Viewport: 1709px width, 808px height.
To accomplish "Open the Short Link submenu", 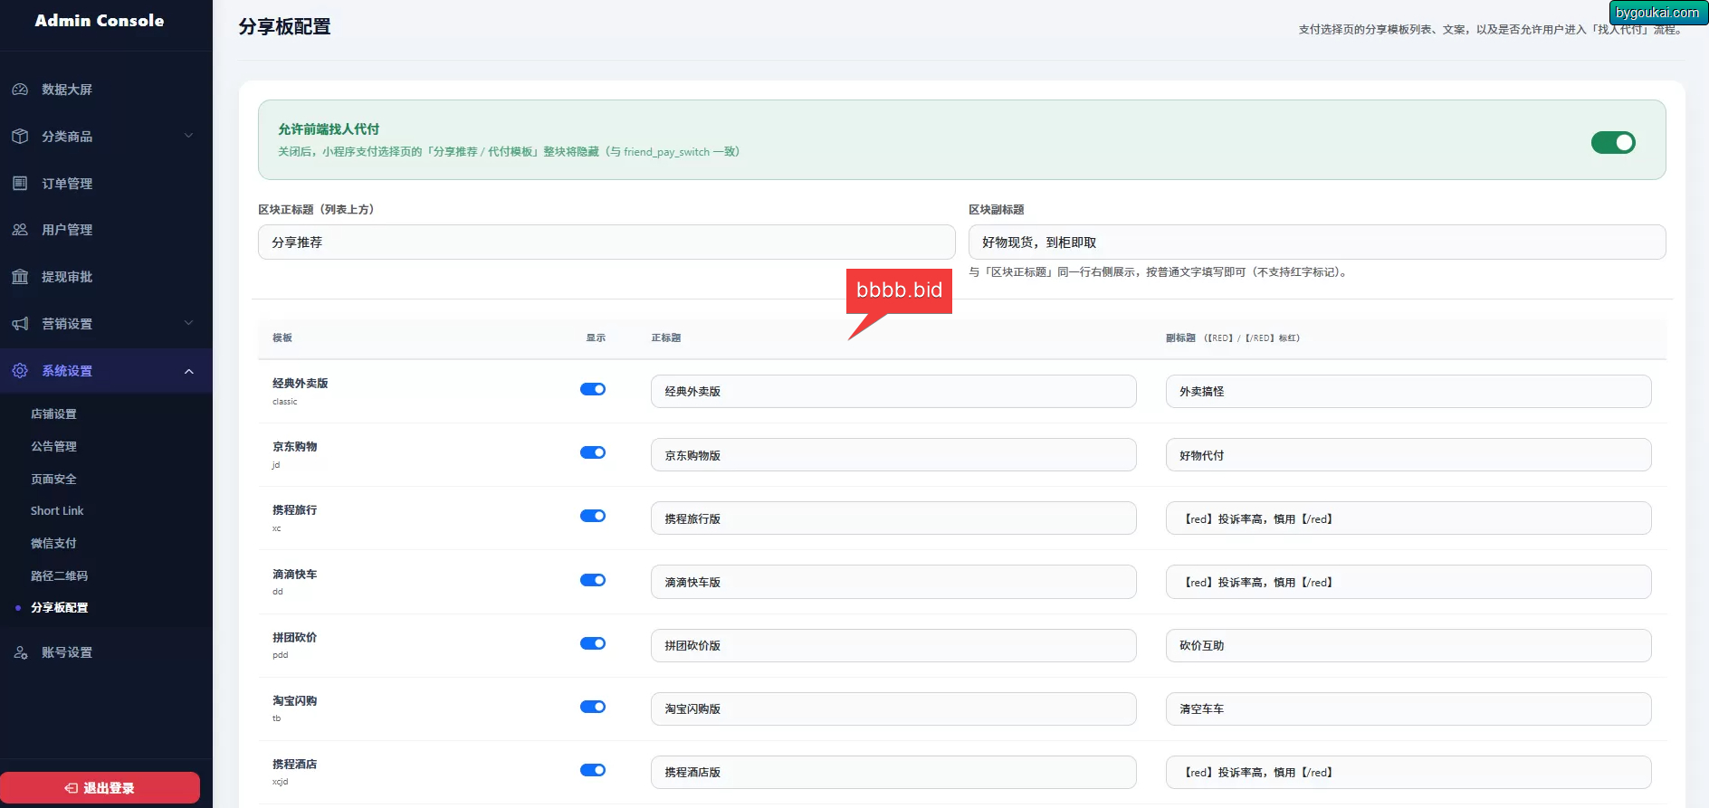I will click(57, 511).
